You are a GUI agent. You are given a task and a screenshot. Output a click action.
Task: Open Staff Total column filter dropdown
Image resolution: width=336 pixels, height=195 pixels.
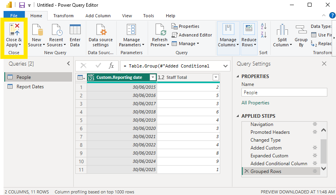click(216, 77)
